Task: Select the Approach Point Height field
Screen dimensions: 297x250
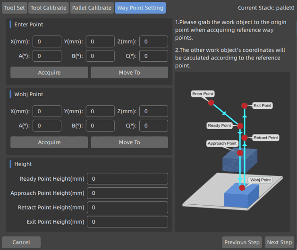Action: [127, 193]
